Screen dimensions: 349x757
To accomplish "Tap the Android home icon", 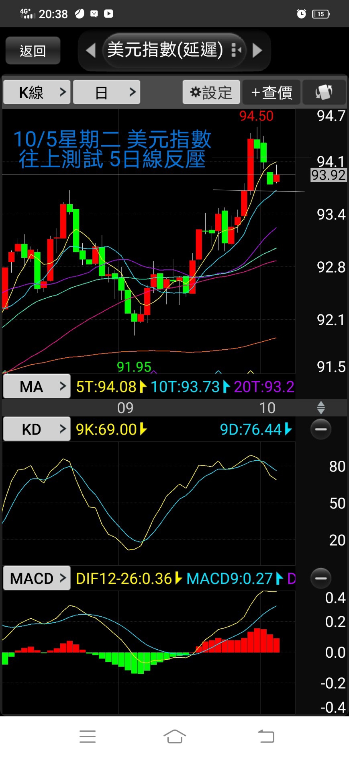I will point(174,736).
